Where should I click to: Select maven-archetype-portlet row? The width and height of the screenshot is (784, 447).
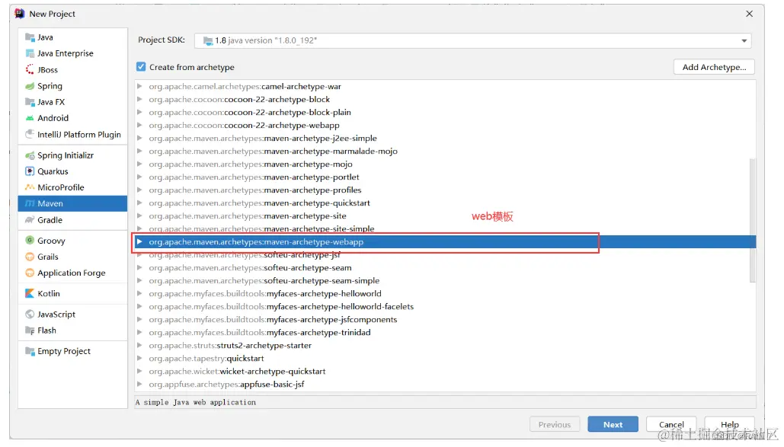point(445,177)
